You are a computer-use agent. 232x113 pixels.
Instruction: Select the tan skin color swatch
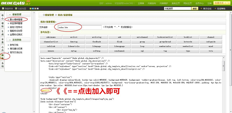pyautogui.click(x=35, y=9)
